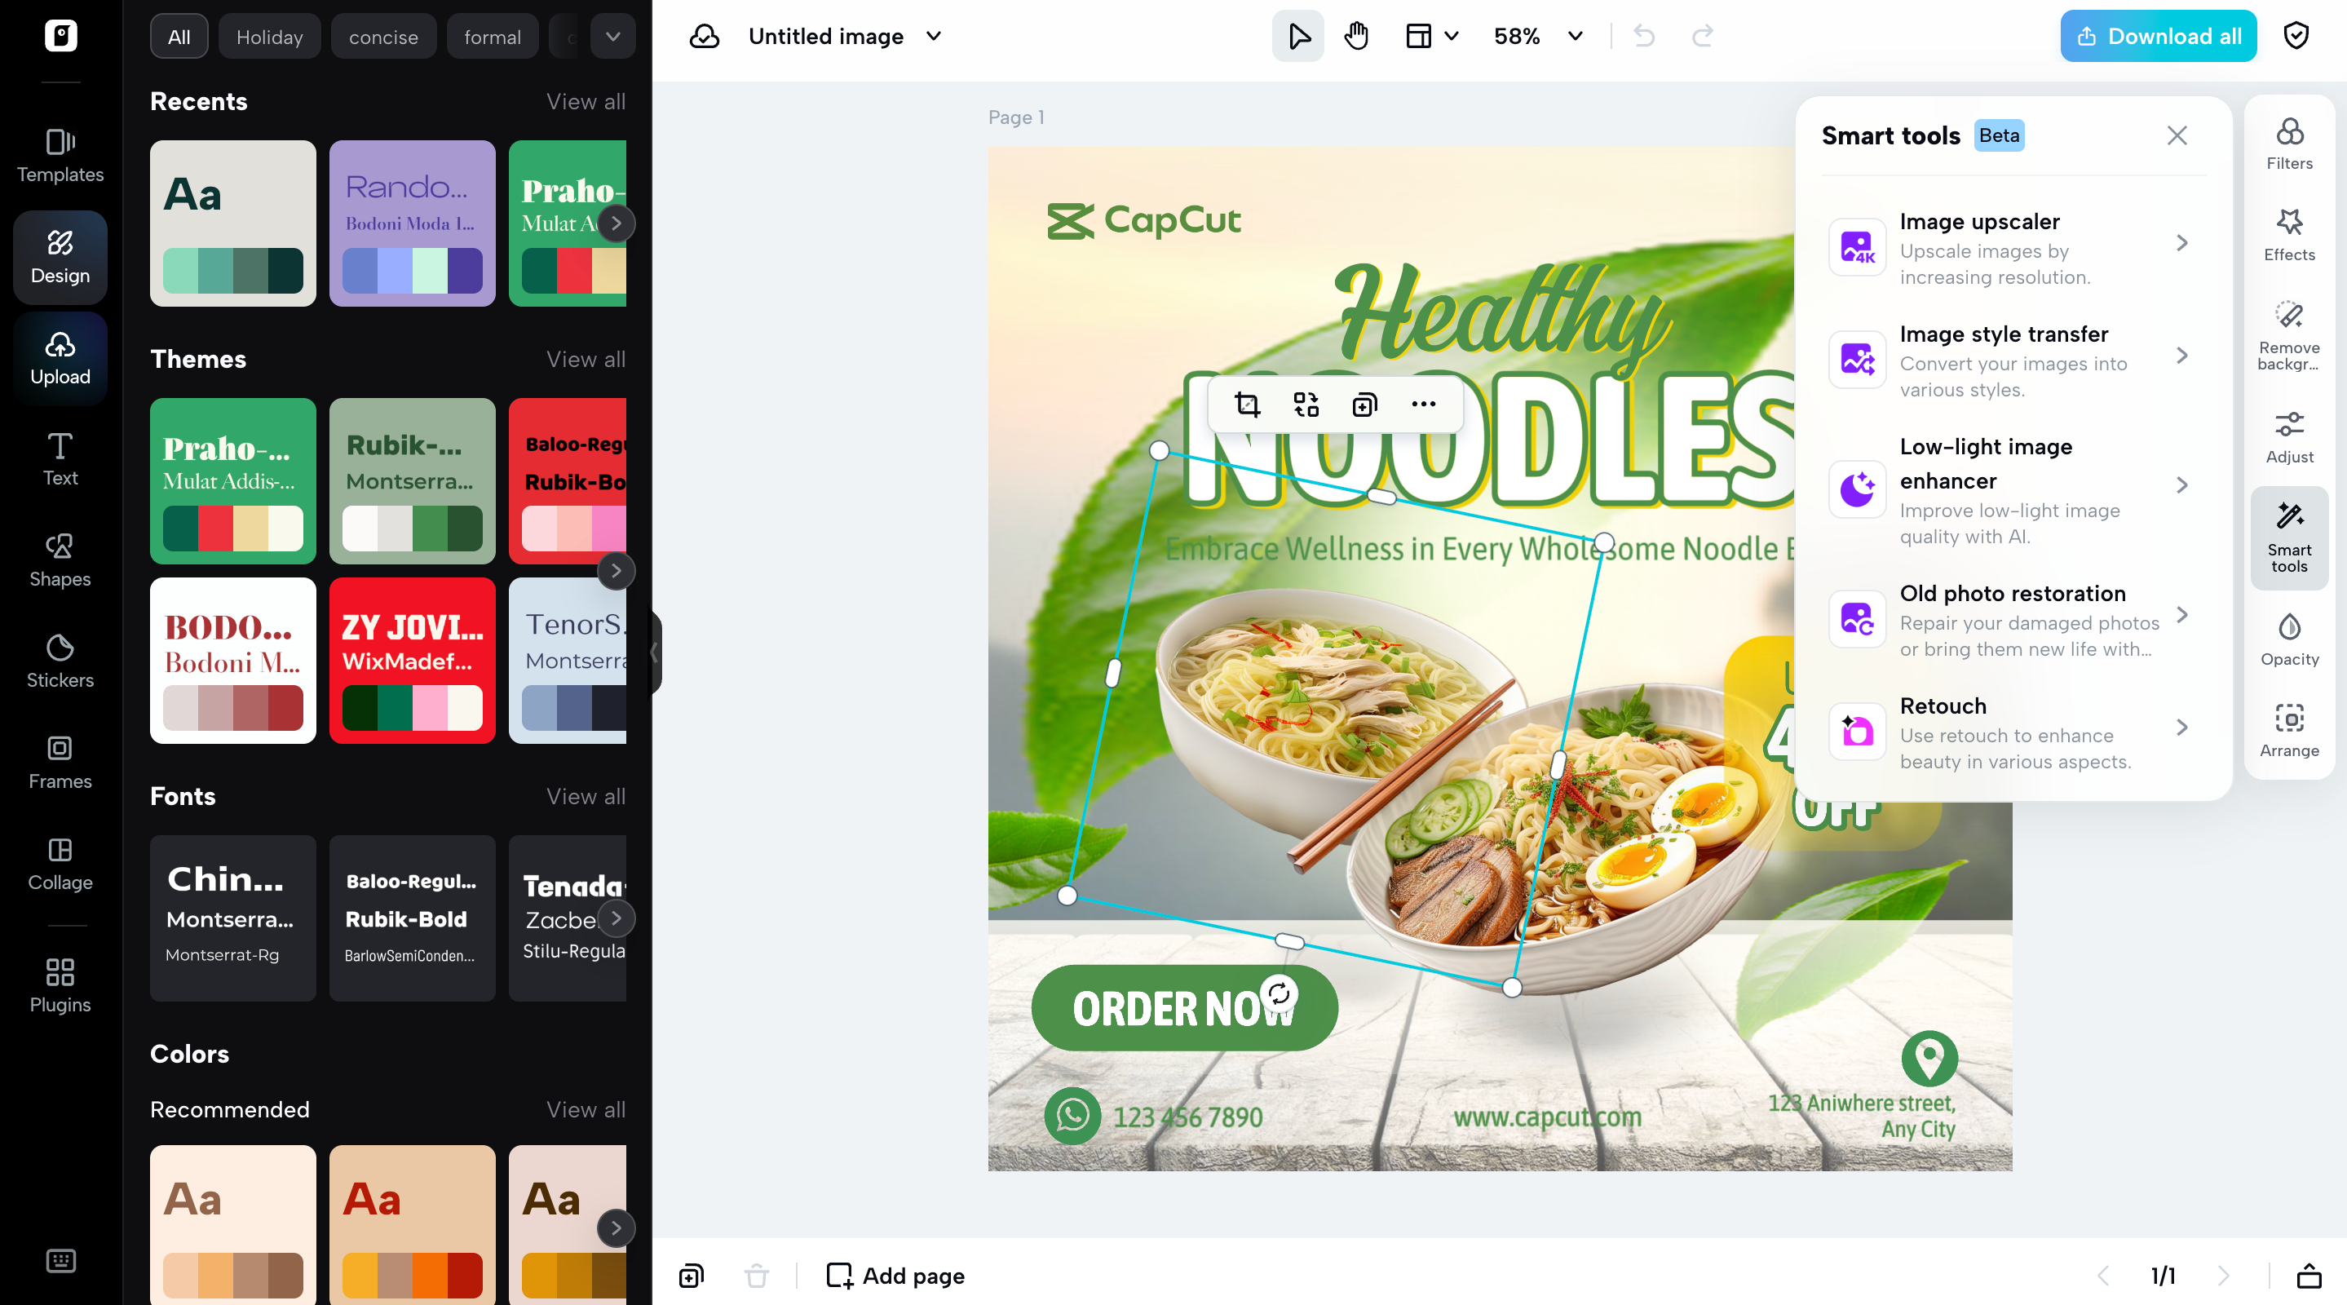
Task: Toggle the Smart tools sidebar button
Action: click(x=2288, y=537)
